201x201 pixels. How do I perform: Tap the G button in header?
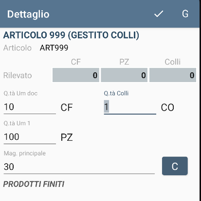tap(185, 14)
